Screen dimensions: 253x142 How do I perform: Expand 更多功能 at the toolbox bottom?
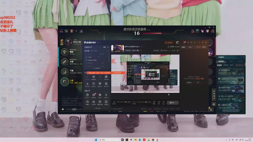(x=97, y=108)
